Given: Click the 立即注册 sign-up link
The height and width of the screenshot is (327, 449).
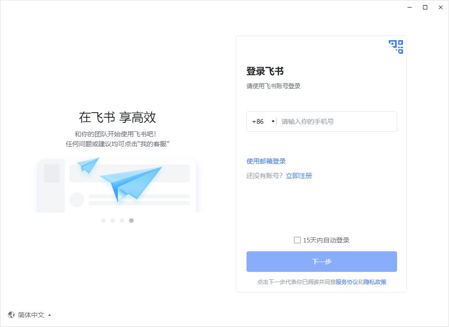Looking at the screenshot, I should pos(299,176).
